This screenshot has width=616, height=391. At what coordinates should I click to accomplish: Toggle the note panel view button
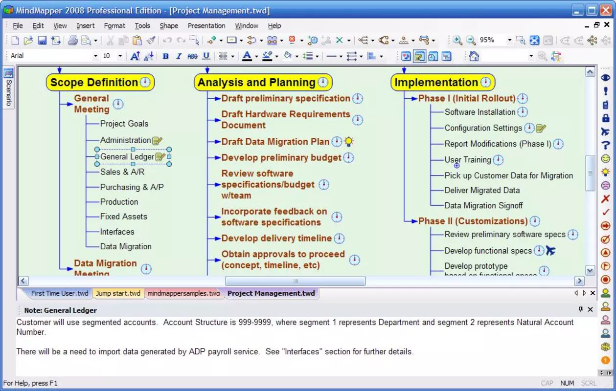coord(419,56)
